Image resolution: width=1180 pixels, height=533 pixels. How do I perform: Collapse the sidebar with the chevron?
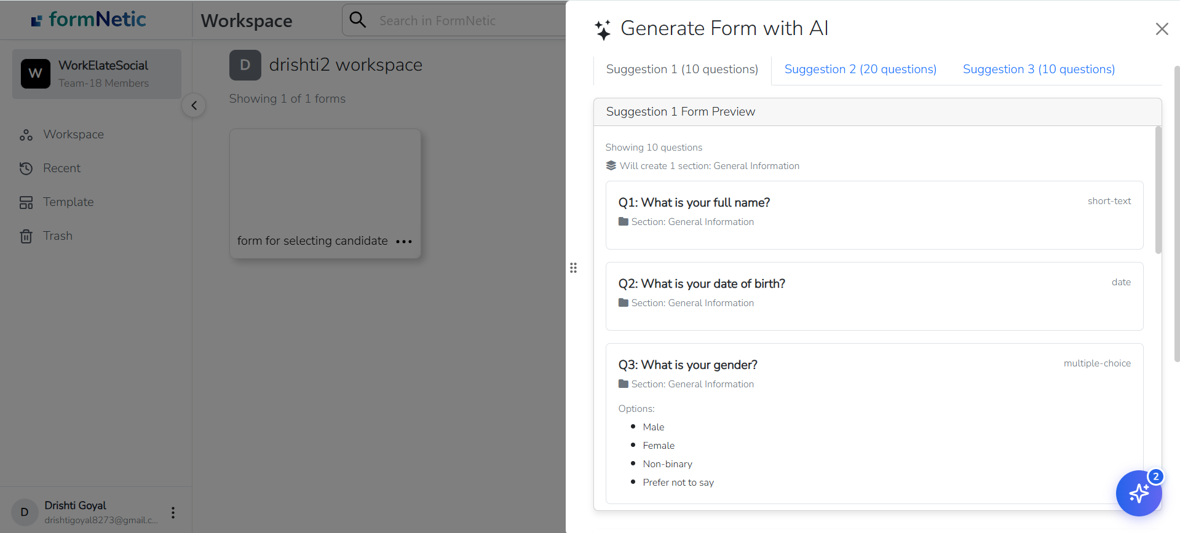pyautogui.click(x=194, y=106)
